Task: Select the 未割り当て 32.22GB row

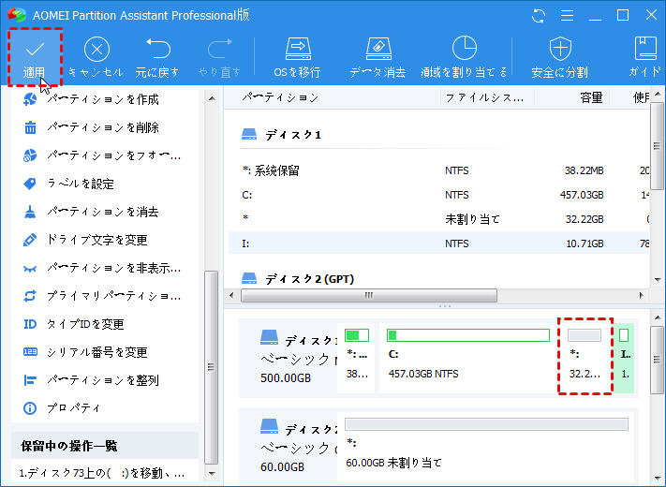Action: pos(439,219)
